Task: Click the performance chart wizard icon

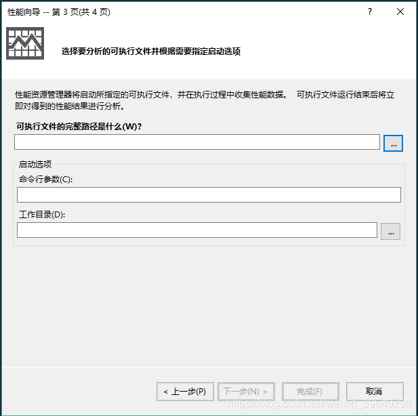Action: pos(25,43)
